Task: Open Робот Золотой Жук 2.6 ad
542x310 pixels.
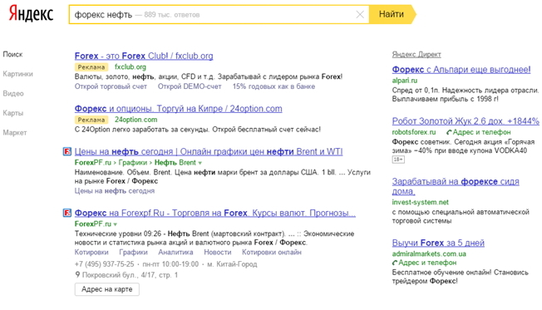Action: pos(466,121)
